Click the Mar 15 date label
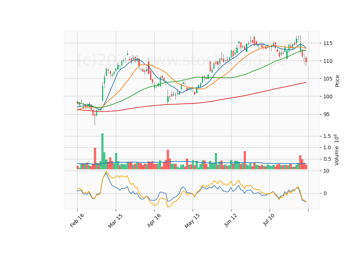 coord(115,221)
